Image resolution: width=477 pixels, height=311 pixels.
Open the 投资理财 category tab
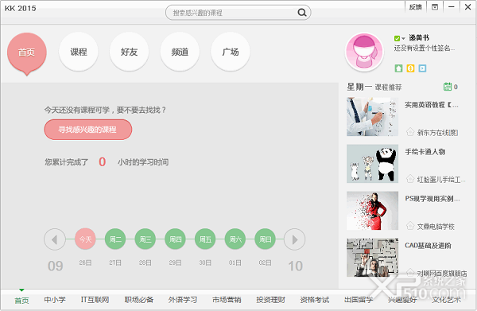tap(271, 300)
